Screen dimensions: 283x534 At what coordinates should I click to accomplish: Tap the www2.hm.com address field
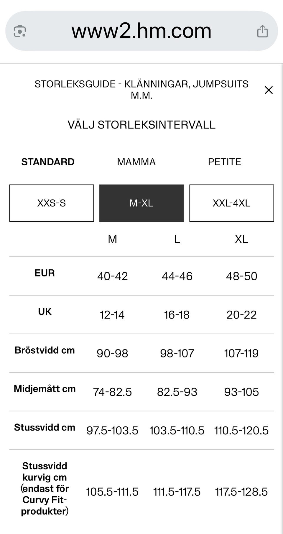coord(141,31)
